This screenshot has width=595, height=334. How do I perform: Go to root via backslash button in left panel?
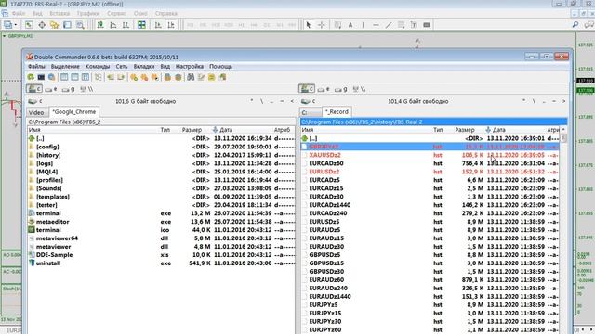point(261,101)
